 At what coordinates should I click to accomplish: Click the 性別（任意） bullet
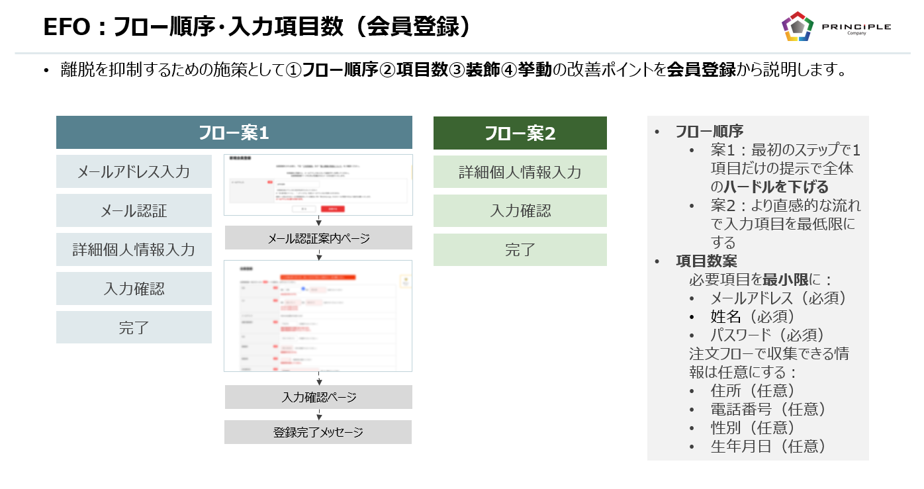coord(753,427)
